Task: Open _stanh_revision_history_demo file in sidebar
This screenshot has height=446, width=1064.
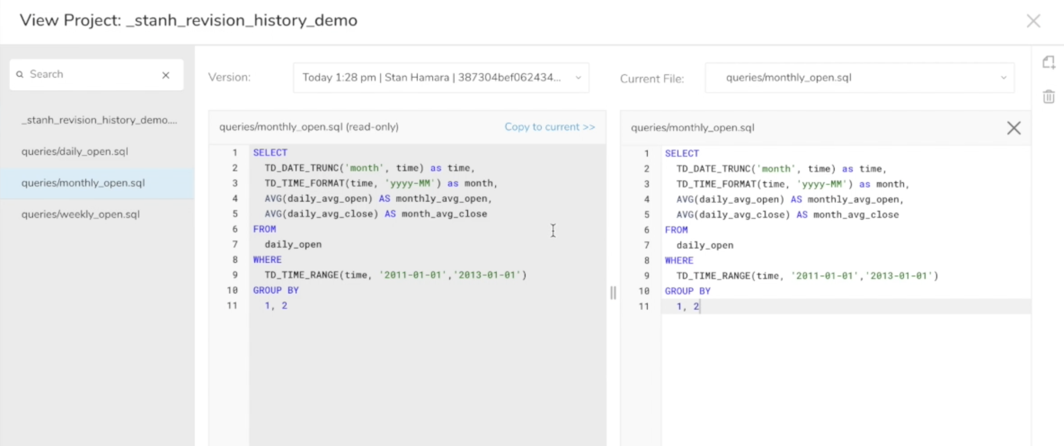Action: (99, 120)
